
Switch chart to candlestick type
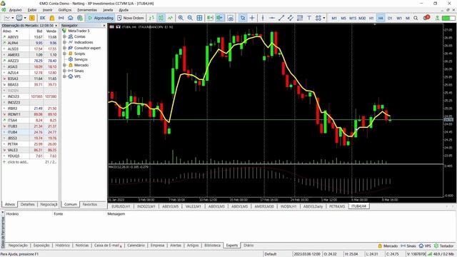(x=161, y=18)
